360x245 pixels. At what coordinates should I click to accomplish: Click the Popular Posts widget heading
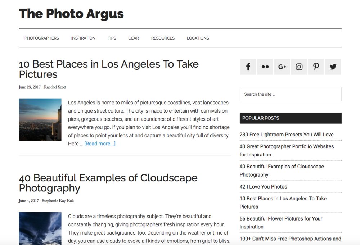tap(291, 118)
